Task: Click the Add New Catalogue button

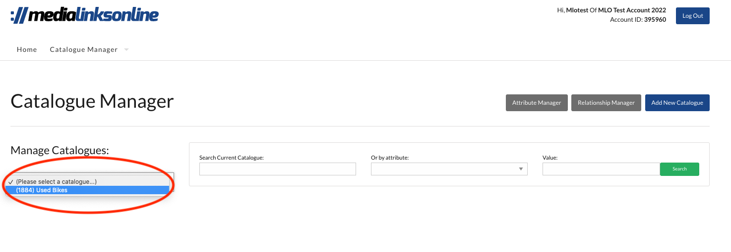Action: click(x=677, y=103)
